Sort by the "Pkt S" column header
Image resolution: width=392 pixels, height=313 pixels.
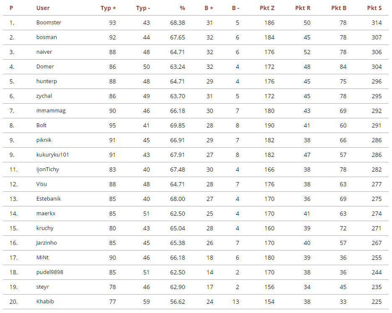coord(374,8)
